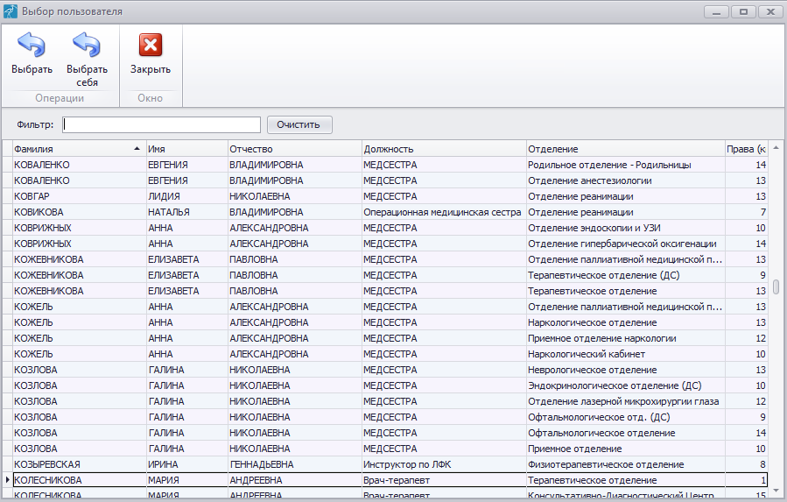Click the Выбрать arrow icon
This screenshot has height=502, width=787.
click(32, 46)
